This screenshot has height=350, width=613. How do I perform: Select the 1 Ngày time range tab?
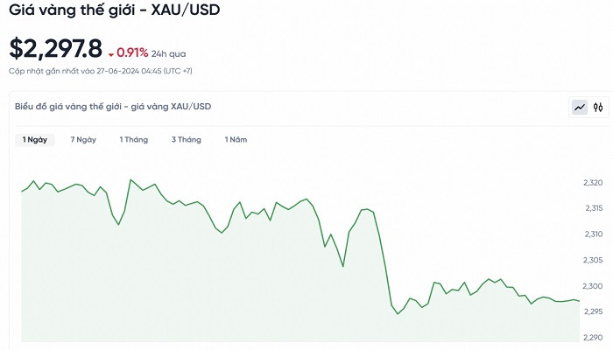click(x=36, y=140)
